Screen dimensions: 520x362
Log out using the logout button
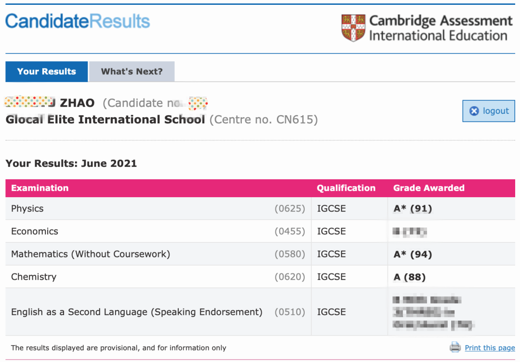[x=489, y=111]
